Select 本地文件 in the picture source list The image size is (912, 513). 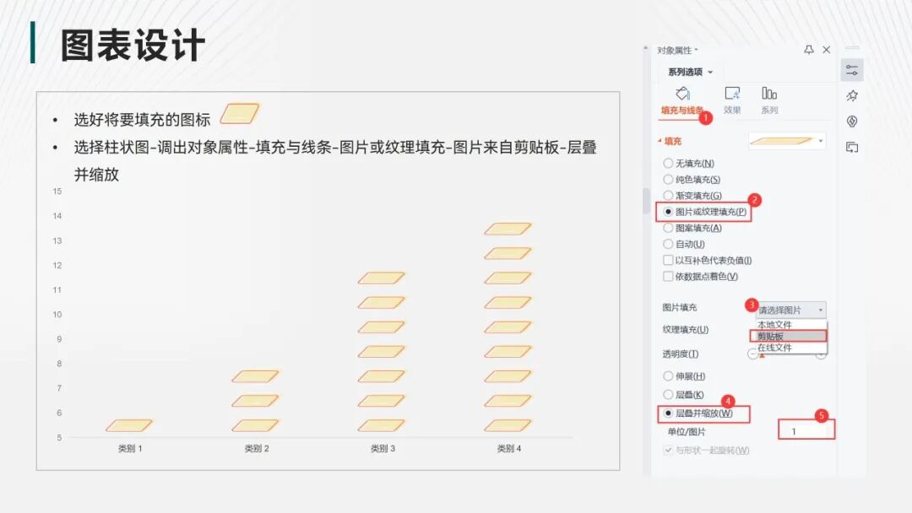[x=775, y=324]
